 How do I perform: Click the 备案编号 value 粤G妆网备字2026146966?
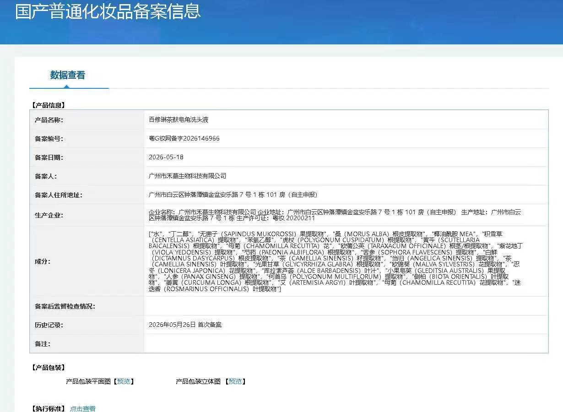click(x=184, y=138)
